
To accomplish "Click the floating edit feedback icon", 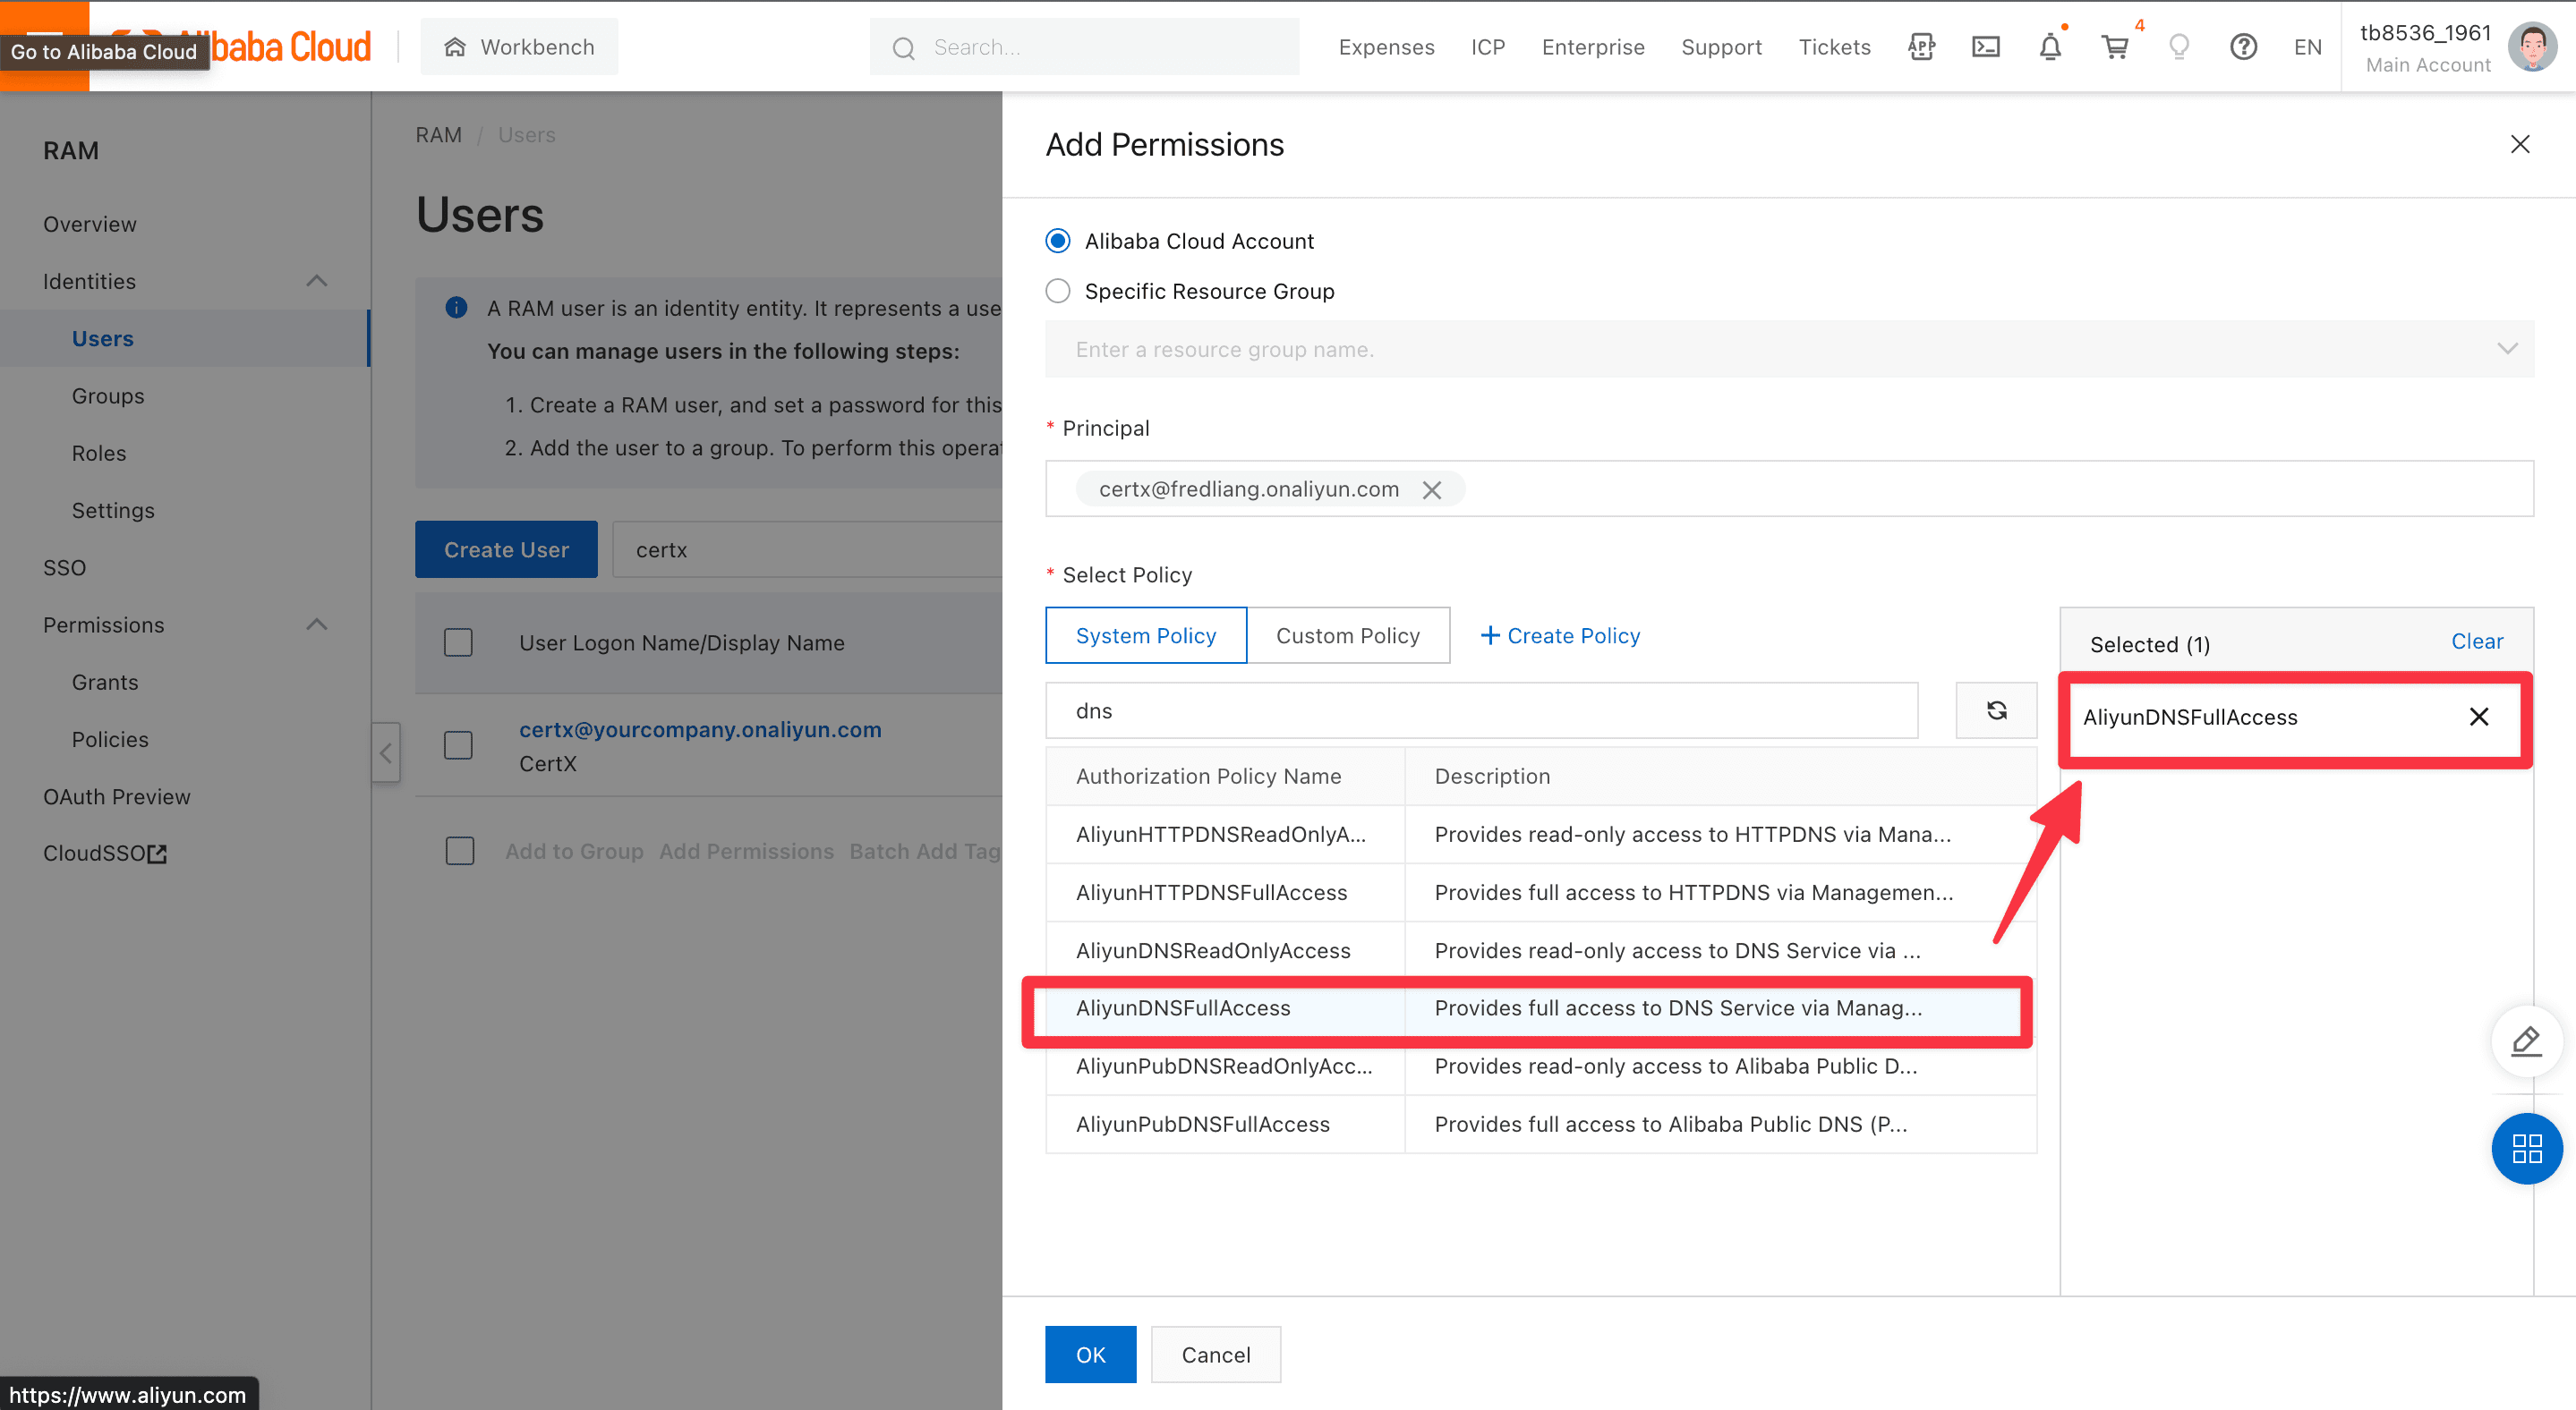I will [2526, 1042].
